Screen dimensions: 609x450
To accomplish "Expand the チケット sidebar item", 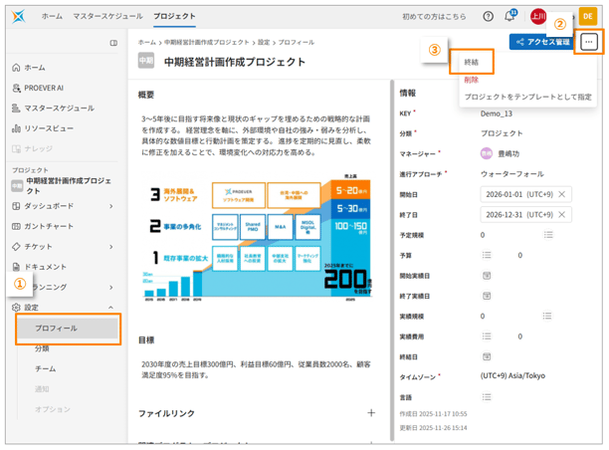I will click(x=110, y=246).
